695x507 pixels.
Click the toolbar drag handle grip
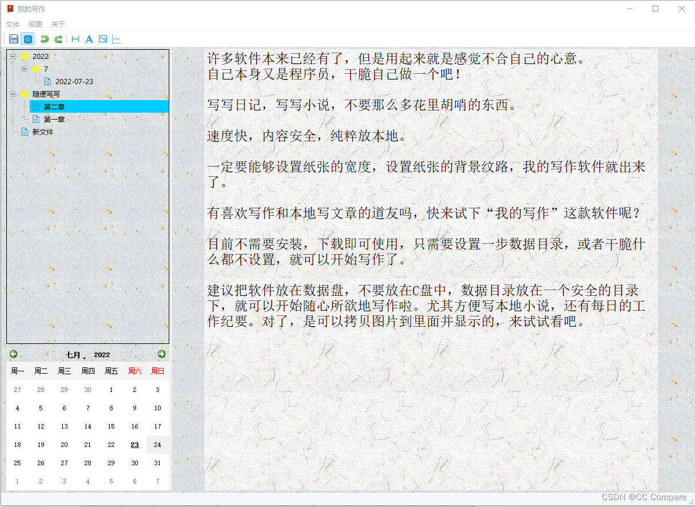coord(5,39)
